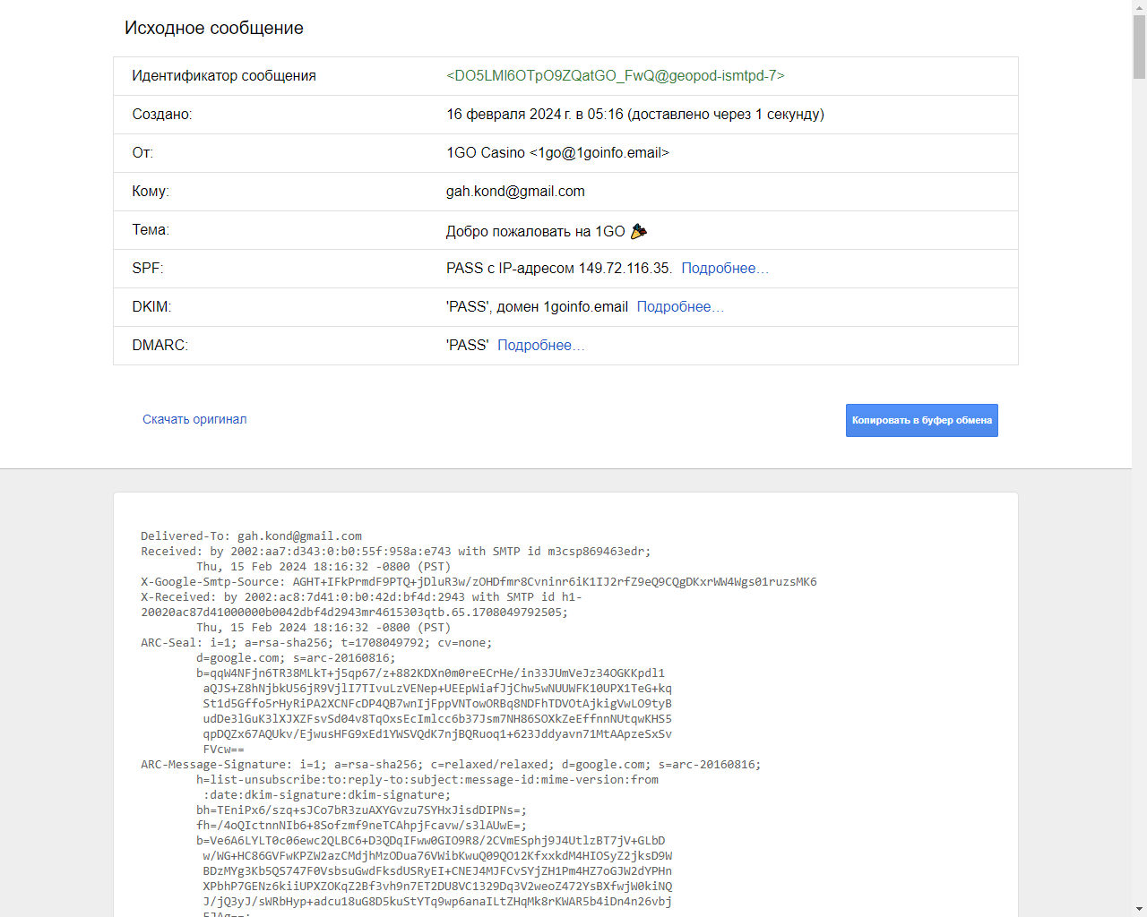
Task: Click the 'Delivered-To' line in raw headers
Action: point(251,536)
